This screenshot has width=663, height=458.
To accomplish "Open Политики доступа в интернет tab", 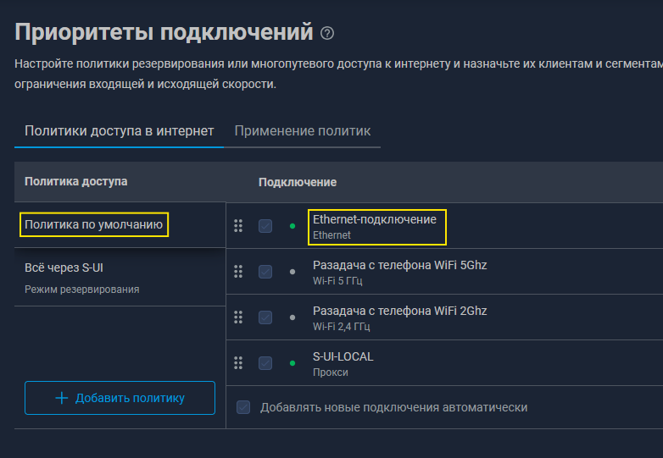I will [119, 131].
